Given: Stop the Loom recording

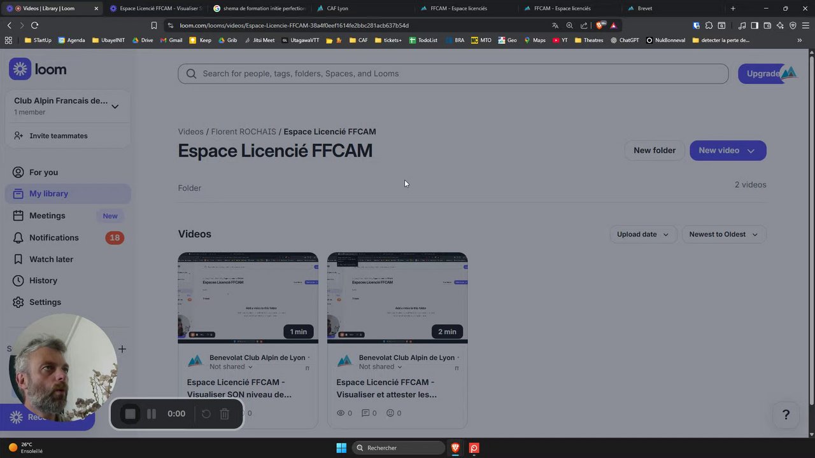Looking at the screenshot, I should pyautogui.click(x=130, y=414).
